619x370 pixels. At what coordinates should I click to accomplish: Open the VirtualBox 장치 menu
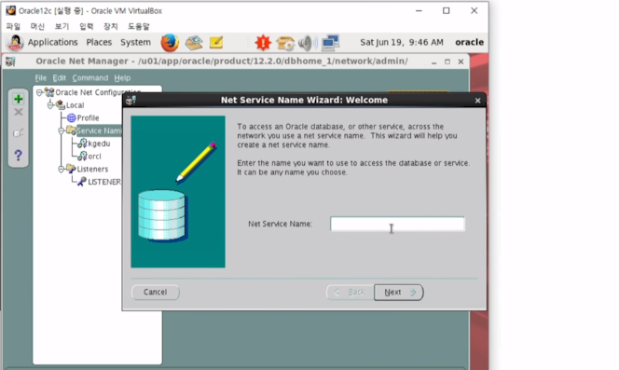(111, 26)
